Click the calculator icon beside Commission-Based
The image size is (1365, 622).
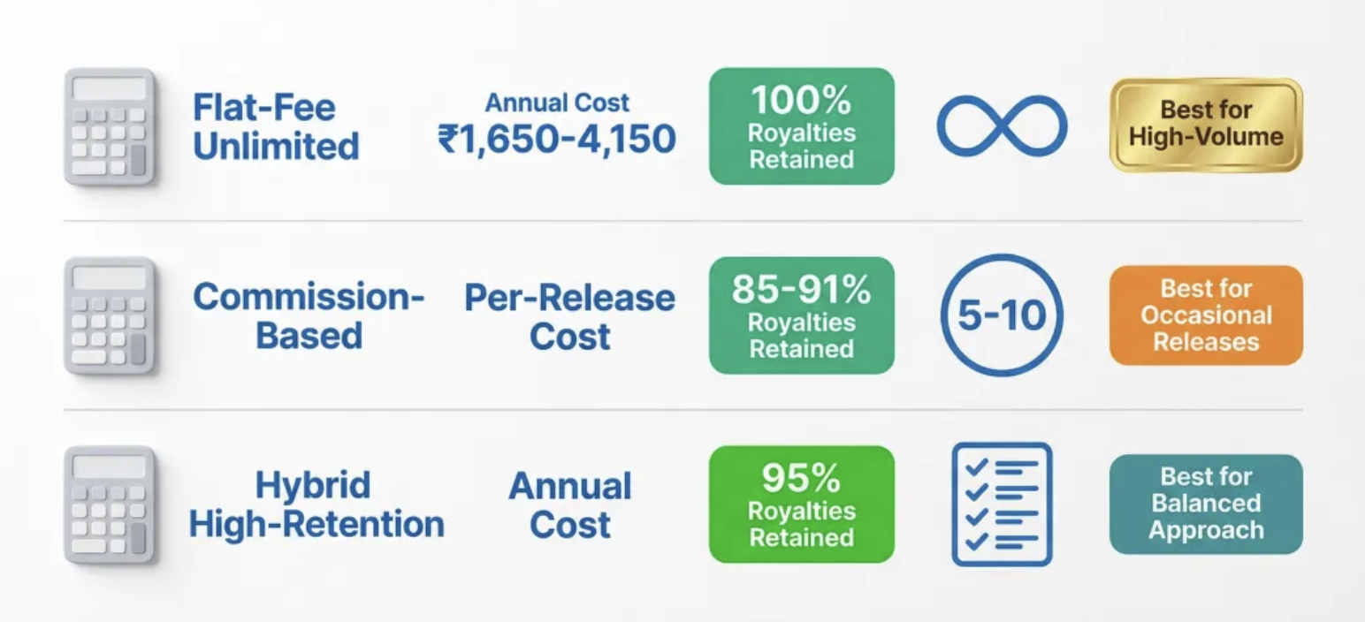110,315
